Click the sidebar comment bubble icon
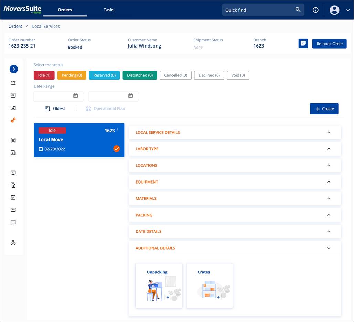354x322 pixels. pos(13,222)
